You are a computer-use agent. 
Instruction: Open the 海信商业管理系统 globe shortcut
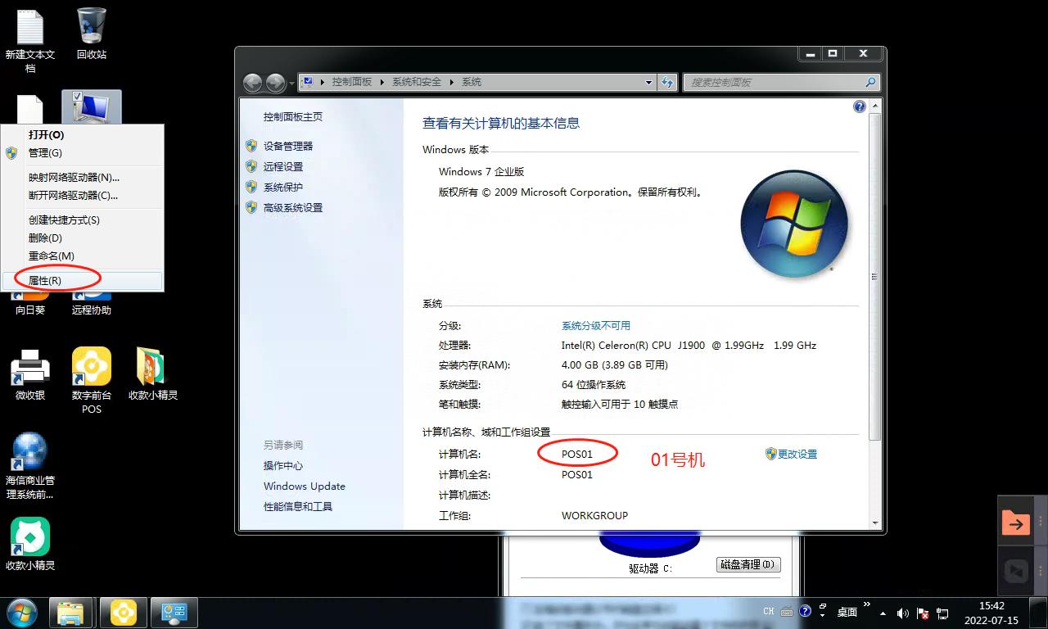[x=30, y=465]
